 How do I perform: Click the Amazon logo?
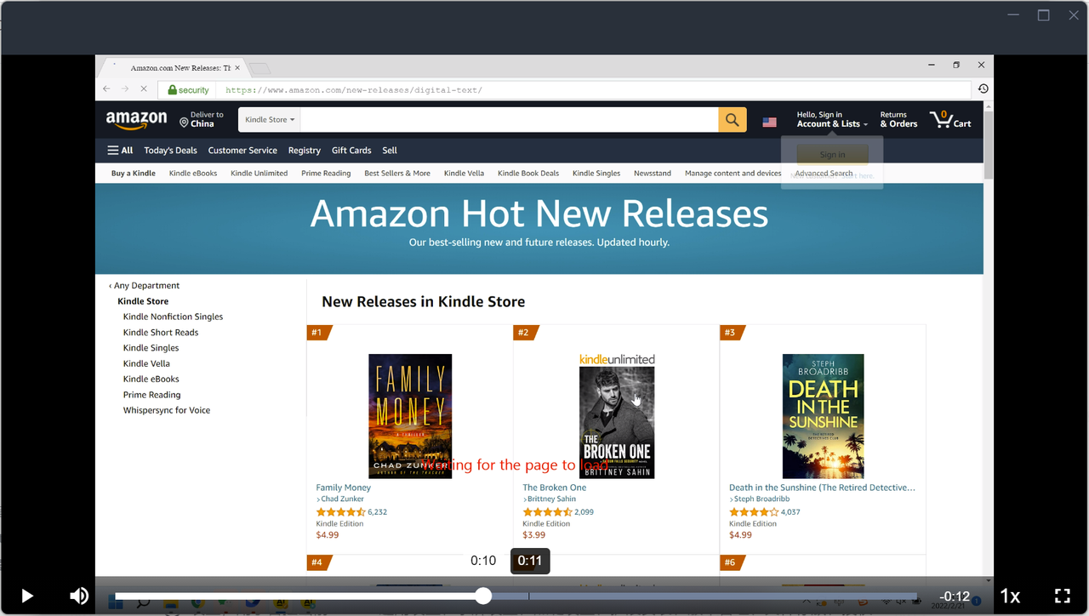(x=136, y=120)
